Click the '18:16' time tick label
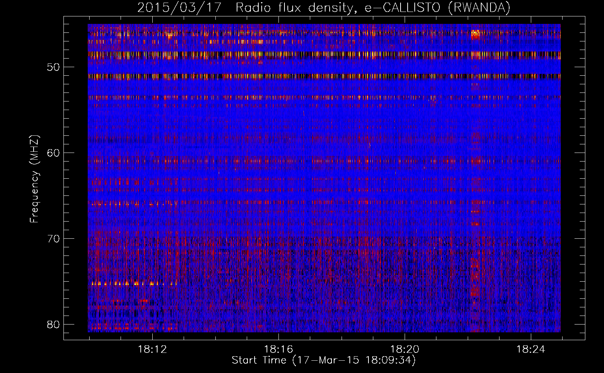Viewport: 604px width, 373px height. click(x=278, y=350)
